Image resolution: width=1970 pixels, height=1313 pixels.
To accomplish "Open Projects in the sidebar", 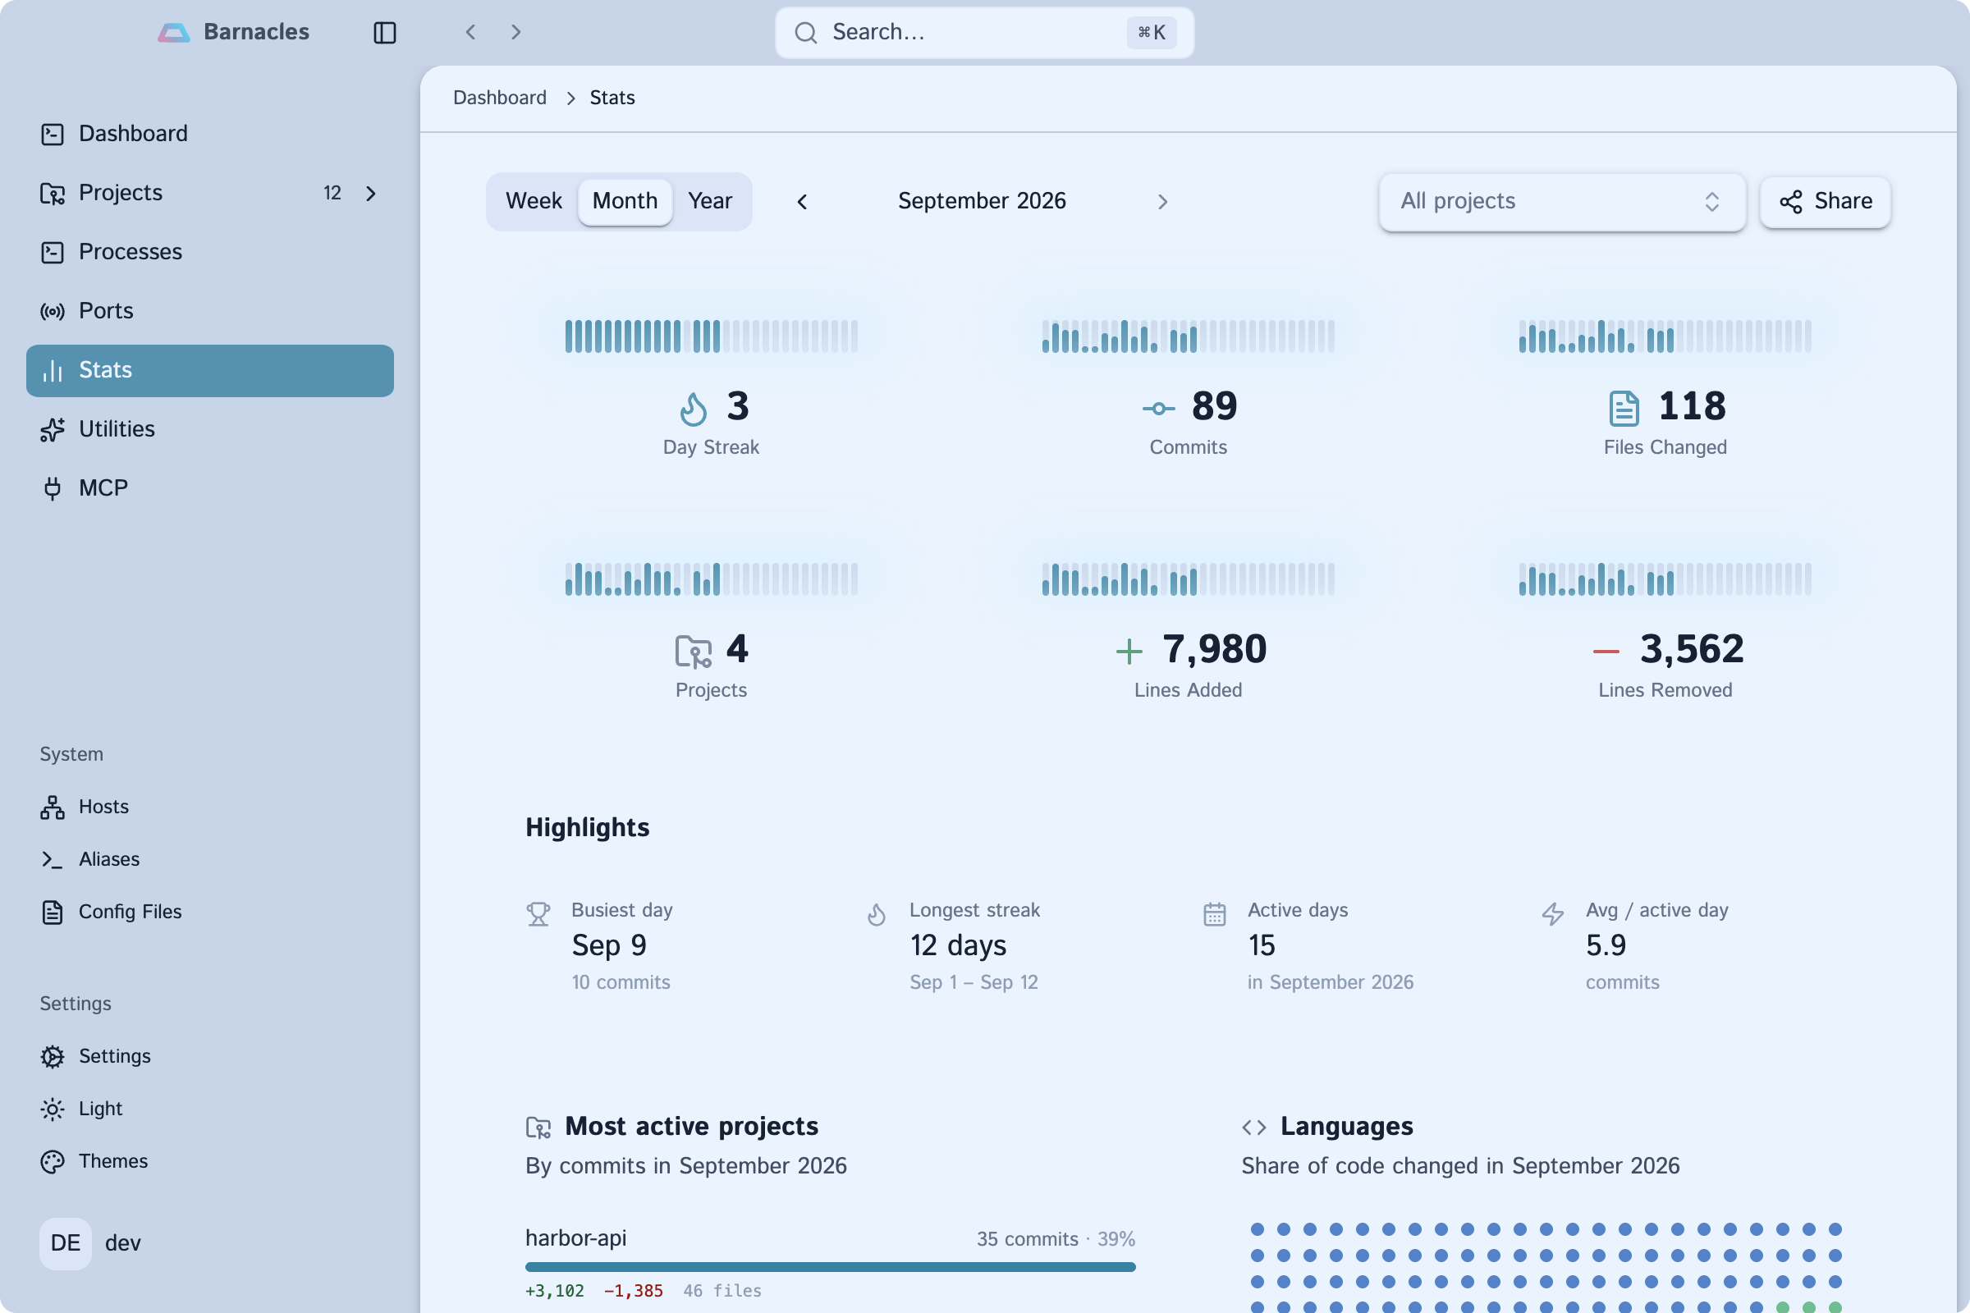I will pos(209,194).
